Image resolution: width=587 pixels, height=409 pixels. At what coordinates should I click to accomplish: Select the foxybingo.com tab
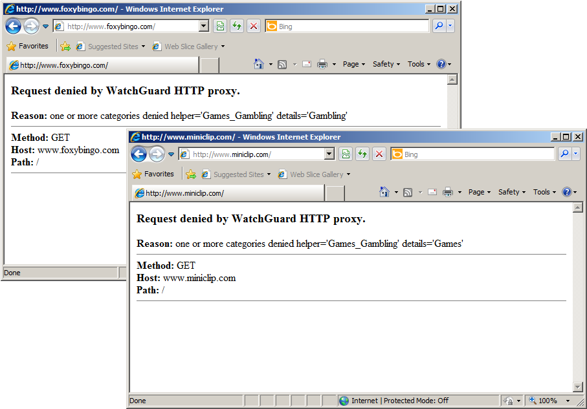tap(102, 65)
